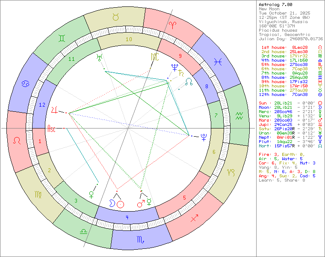Select the Aquarius sign in the outer ring
This screenshot has height=257, width=325.
(238, 115)
